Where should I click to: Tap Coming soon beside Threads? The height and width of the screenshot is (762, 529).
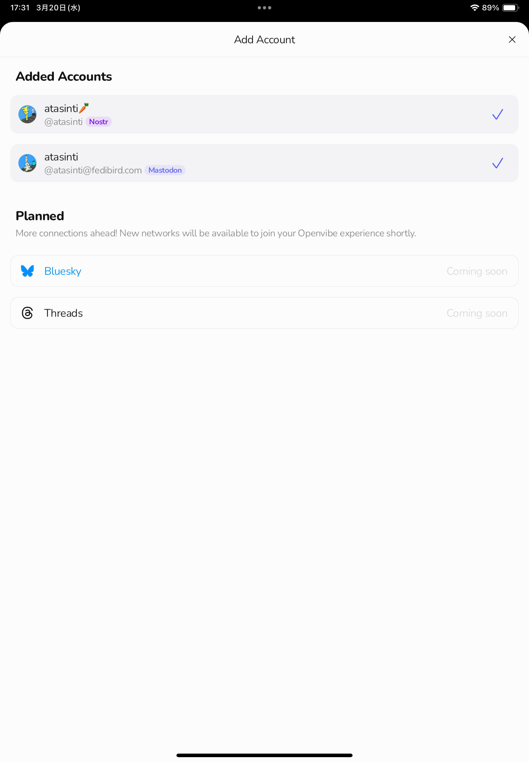(x=477, y=313)
